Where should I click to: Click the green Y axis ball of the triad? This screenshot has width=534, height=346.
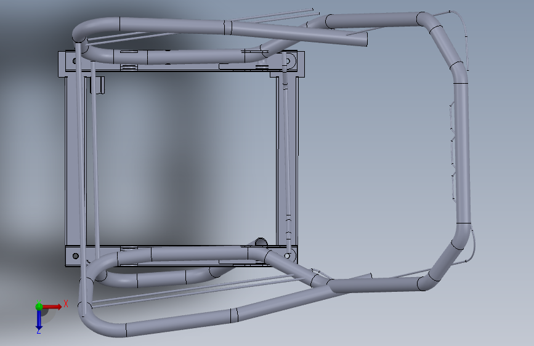pyautogui.click(x=39, y=307)
